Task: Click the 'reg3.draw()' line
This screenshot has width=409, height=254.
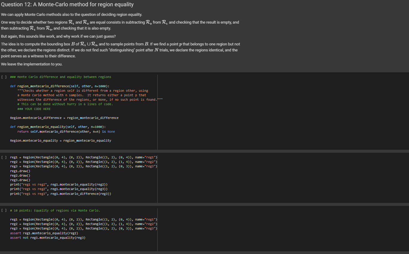Action: coord(20,180)
